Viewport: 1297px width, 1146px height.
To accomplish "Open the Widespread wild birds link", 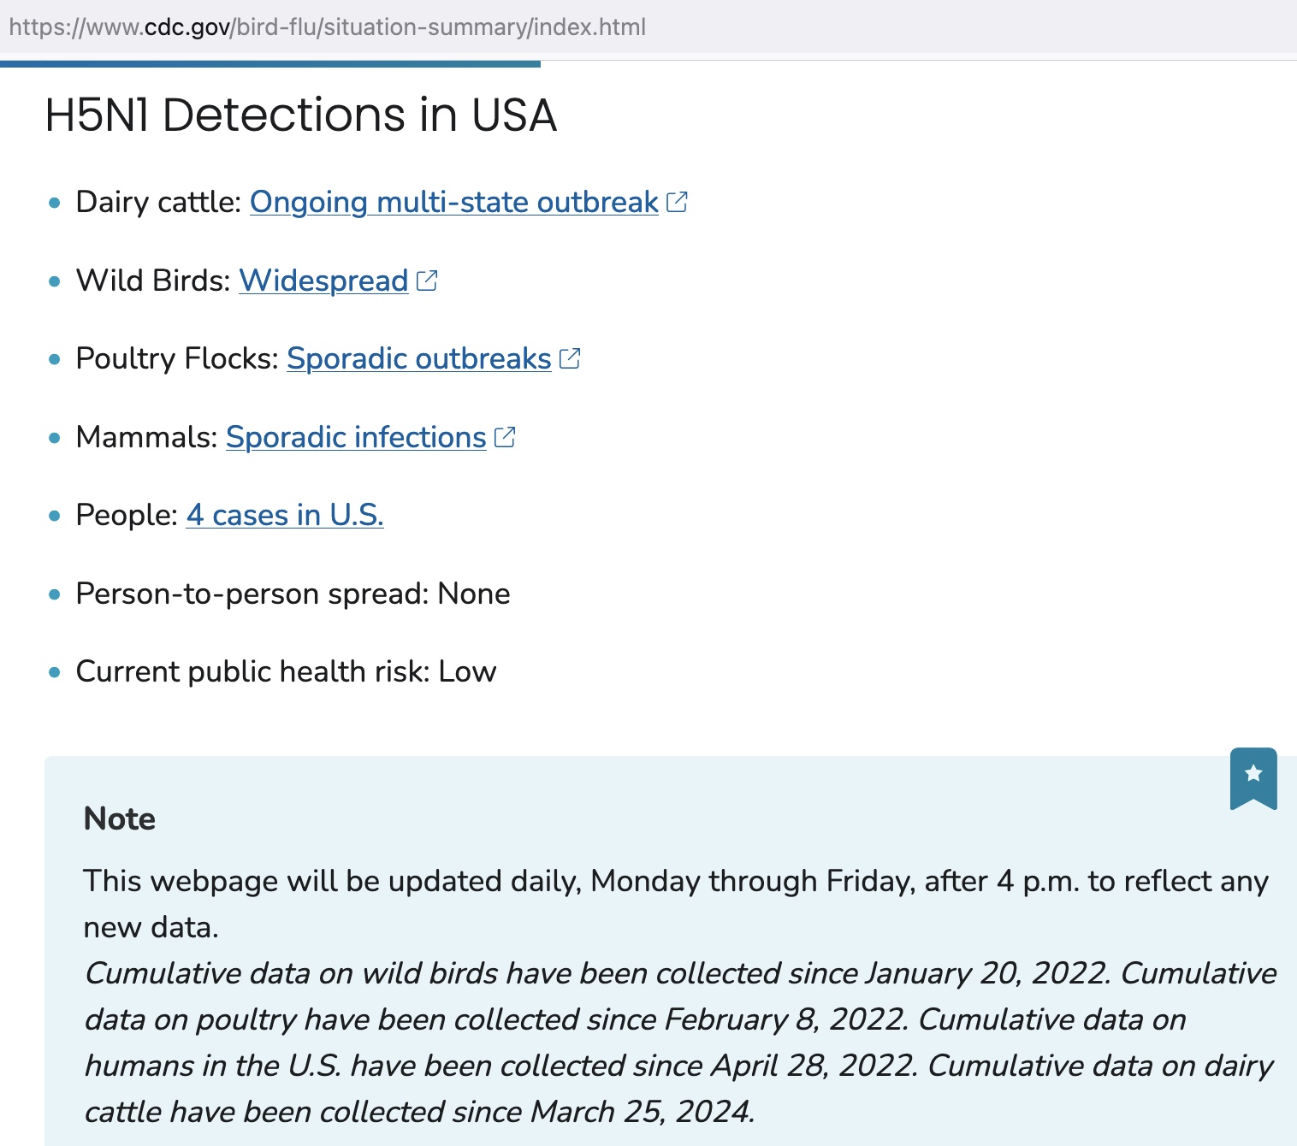I will point(323,281).
